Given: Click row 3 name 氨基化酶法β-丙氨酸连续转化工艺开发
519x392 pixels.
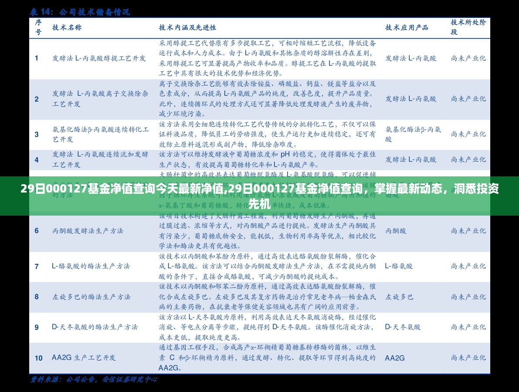Looking at the screenshot, I should point(101,134).
